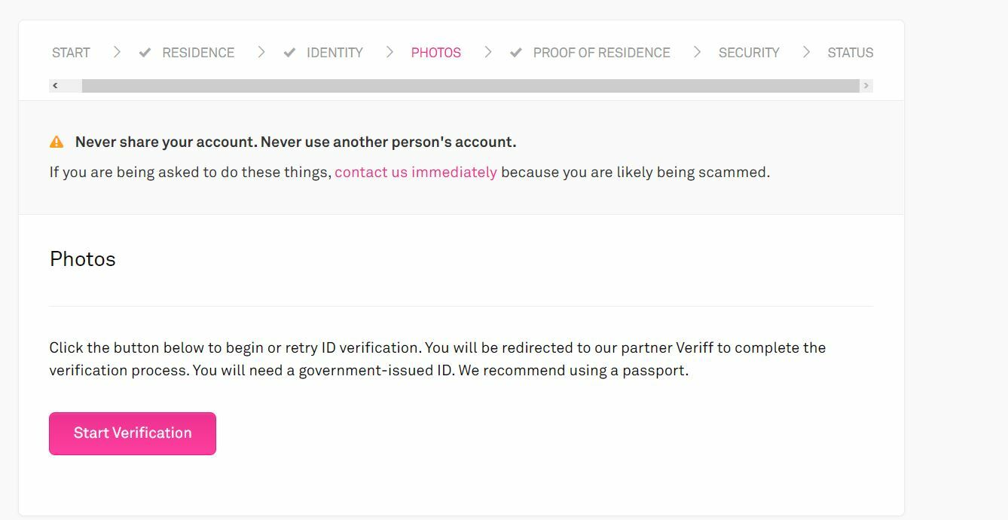The width and height of the screenshot is (1008, 520).
Task: Click the chevron after the START step
Action: point(117,52)
